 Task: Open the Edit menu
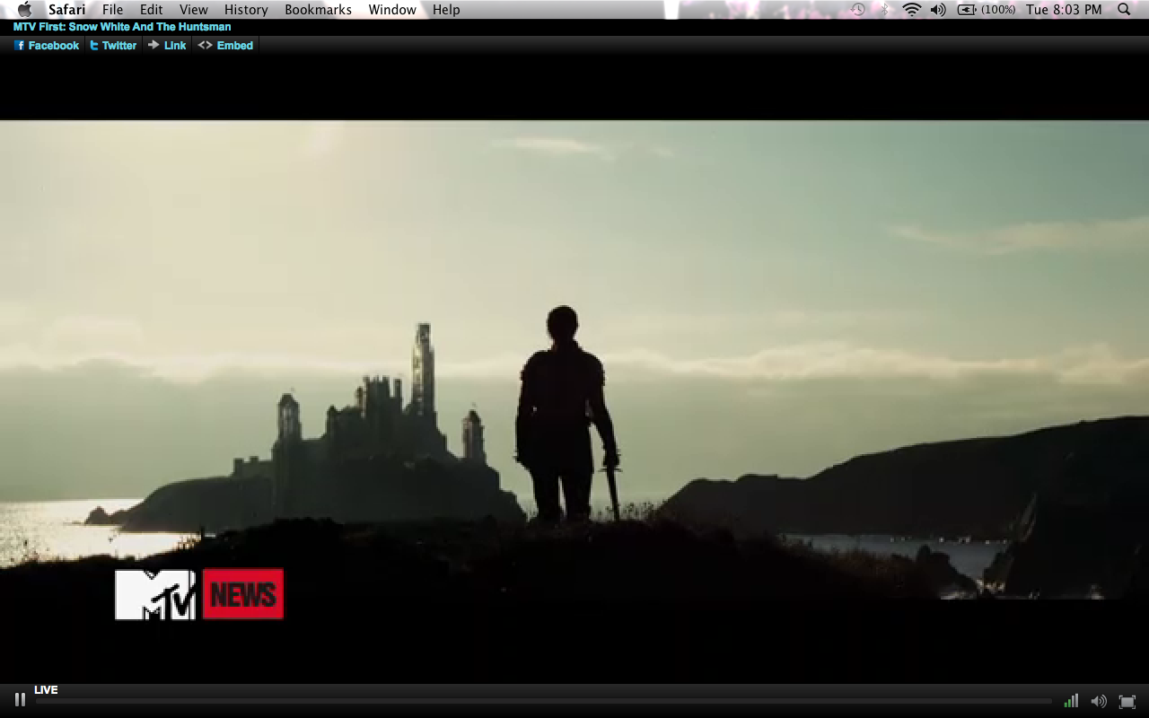coord(151,9)
